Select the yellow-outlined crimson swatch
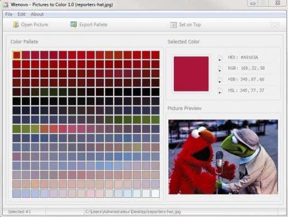Screen dimensions: 288x217 coord(16,55)
